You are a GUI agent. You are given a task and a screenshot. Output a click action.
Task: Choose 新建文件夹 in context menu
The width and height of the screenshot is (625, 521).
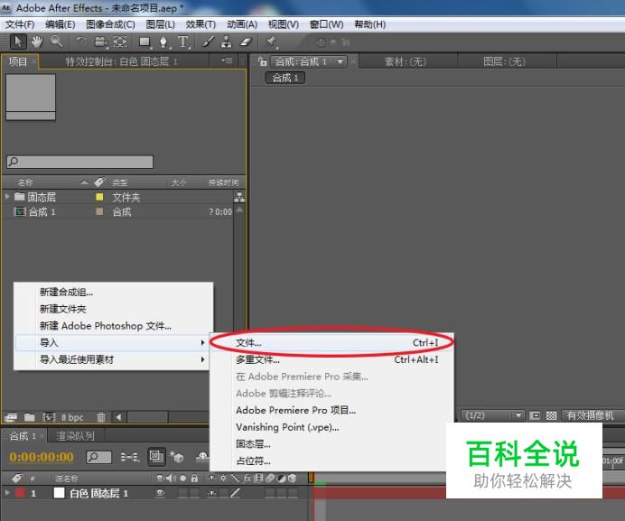(113, 309)
